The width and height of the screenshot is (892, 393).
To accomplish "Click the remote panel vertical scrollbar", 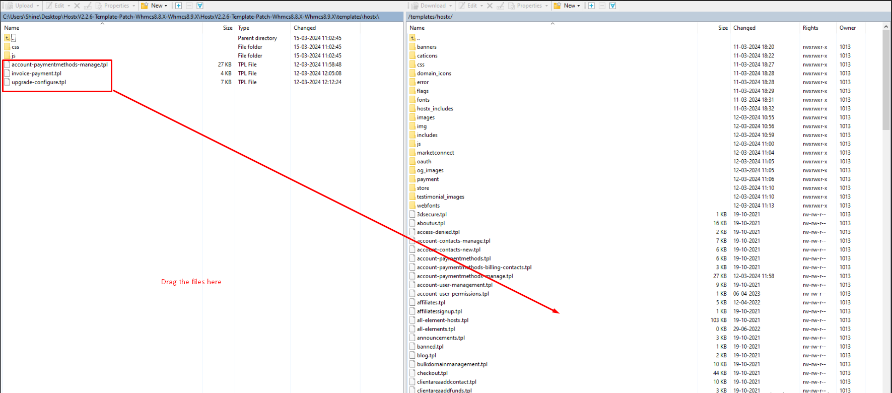I will [886, 81].
